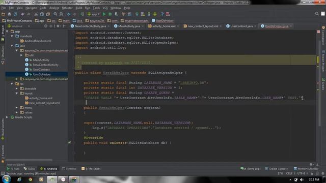Switch to MainActivity.java tab
The image size is (326, 183).
(x=129, y=26)
